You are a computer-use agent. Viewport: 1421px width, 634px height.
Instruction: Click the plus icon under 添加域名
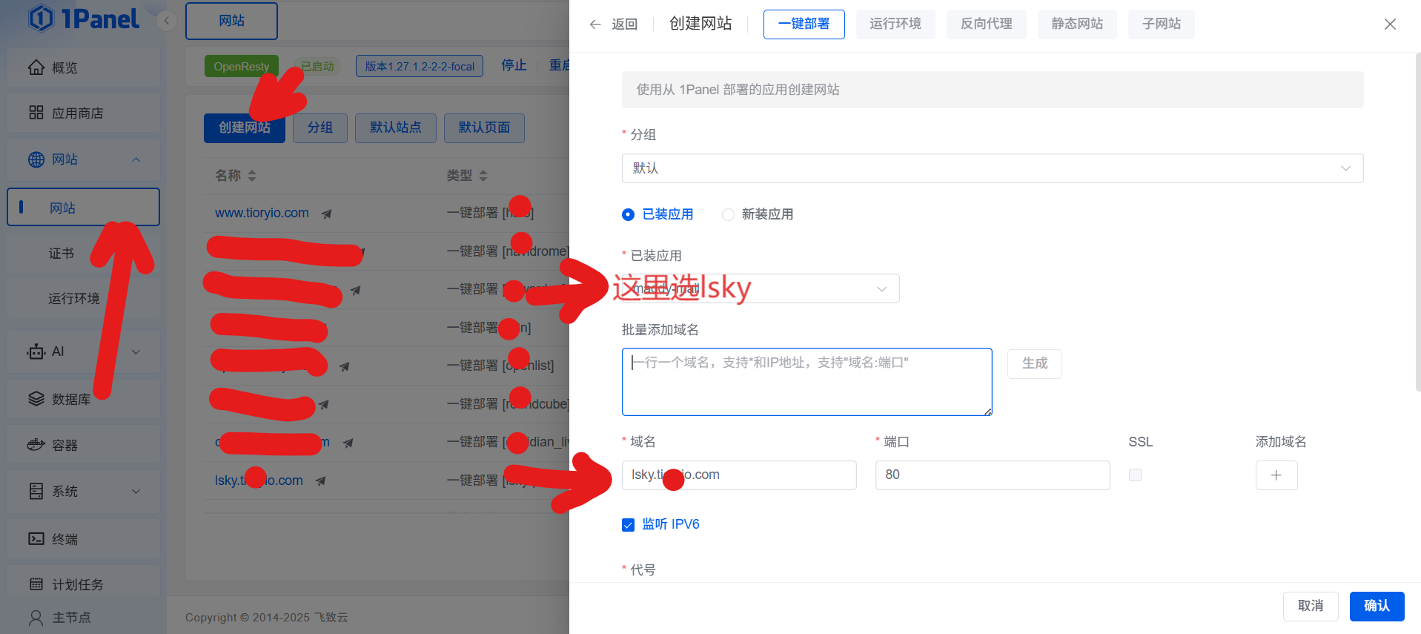[1276, 475]
